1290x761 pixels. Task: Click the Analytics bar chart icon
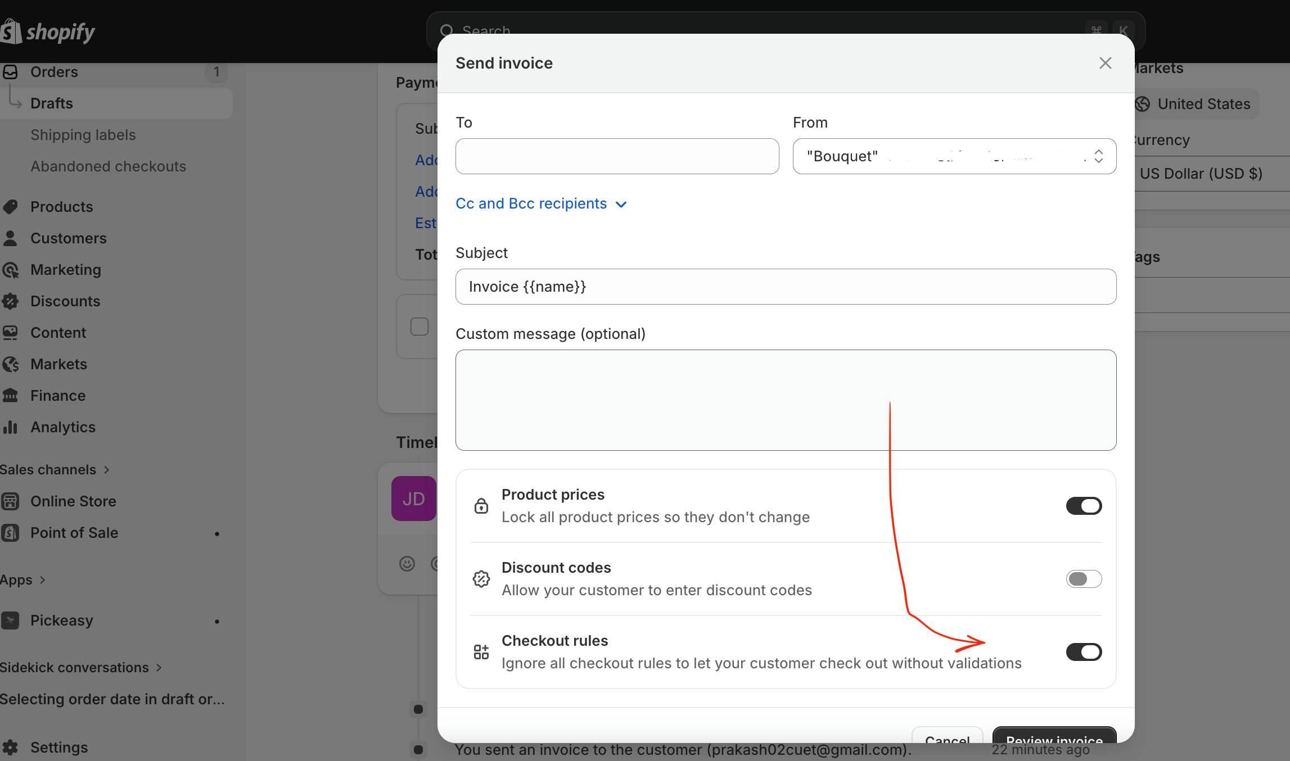click(10, 427)
